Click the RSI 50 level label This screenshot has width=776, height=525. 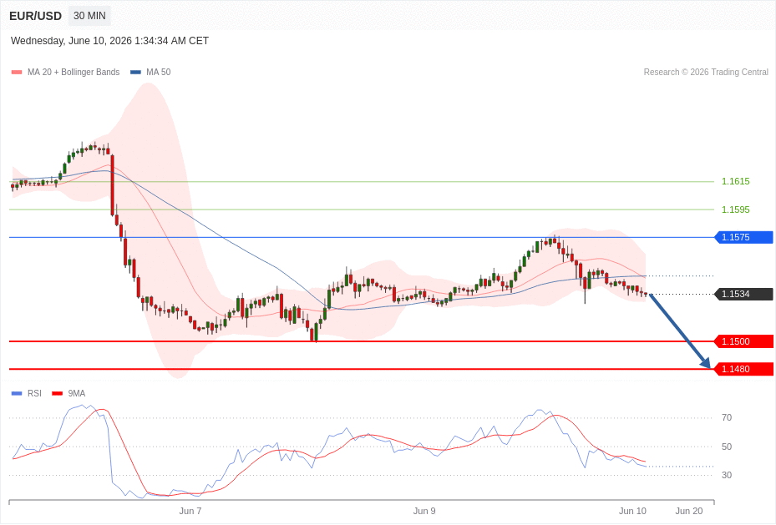coord(727,447)
